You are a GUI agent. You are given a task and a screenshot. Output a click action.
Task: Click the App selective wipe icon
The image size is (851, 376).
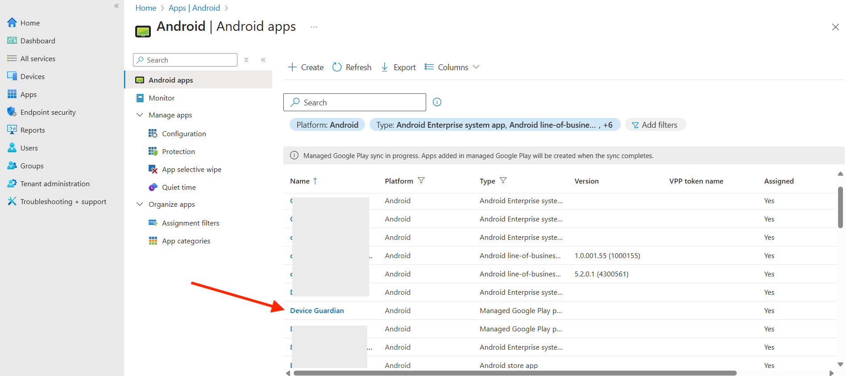point(153,169)
